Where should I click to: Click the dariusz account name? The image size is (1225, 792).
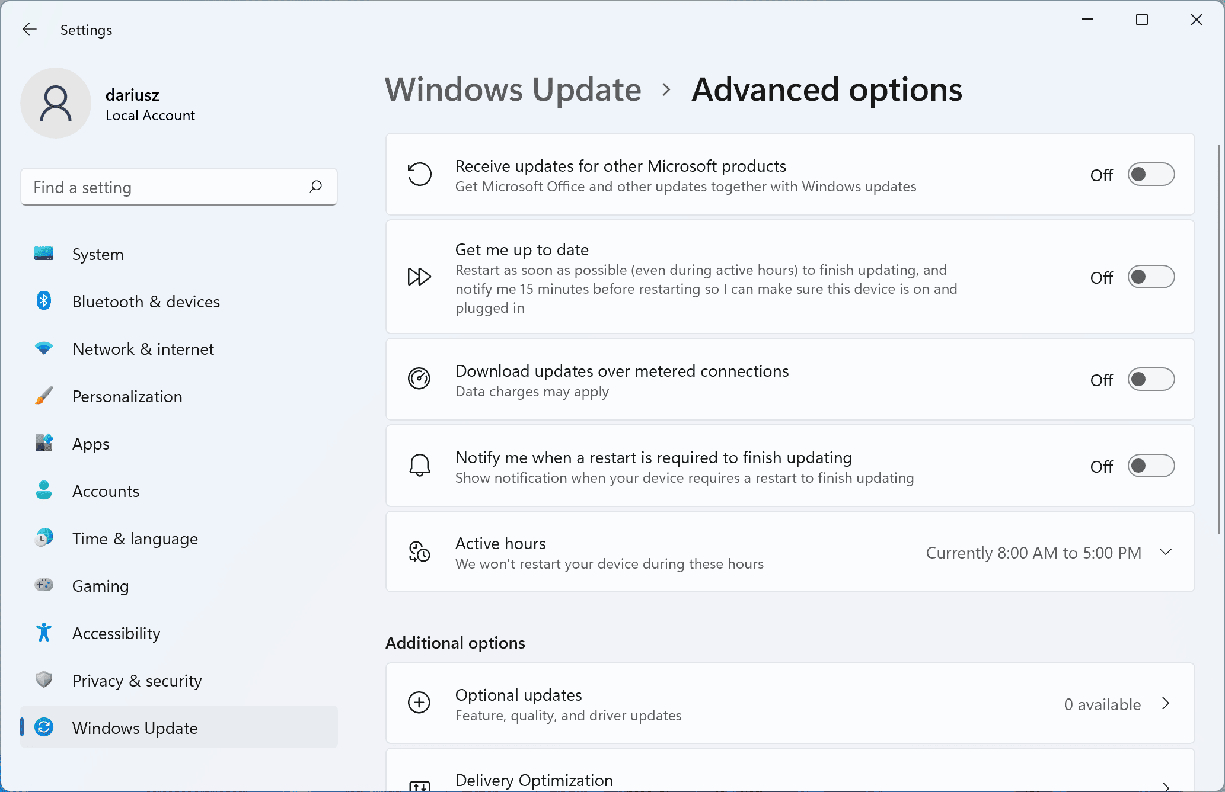tap(132, 95)
